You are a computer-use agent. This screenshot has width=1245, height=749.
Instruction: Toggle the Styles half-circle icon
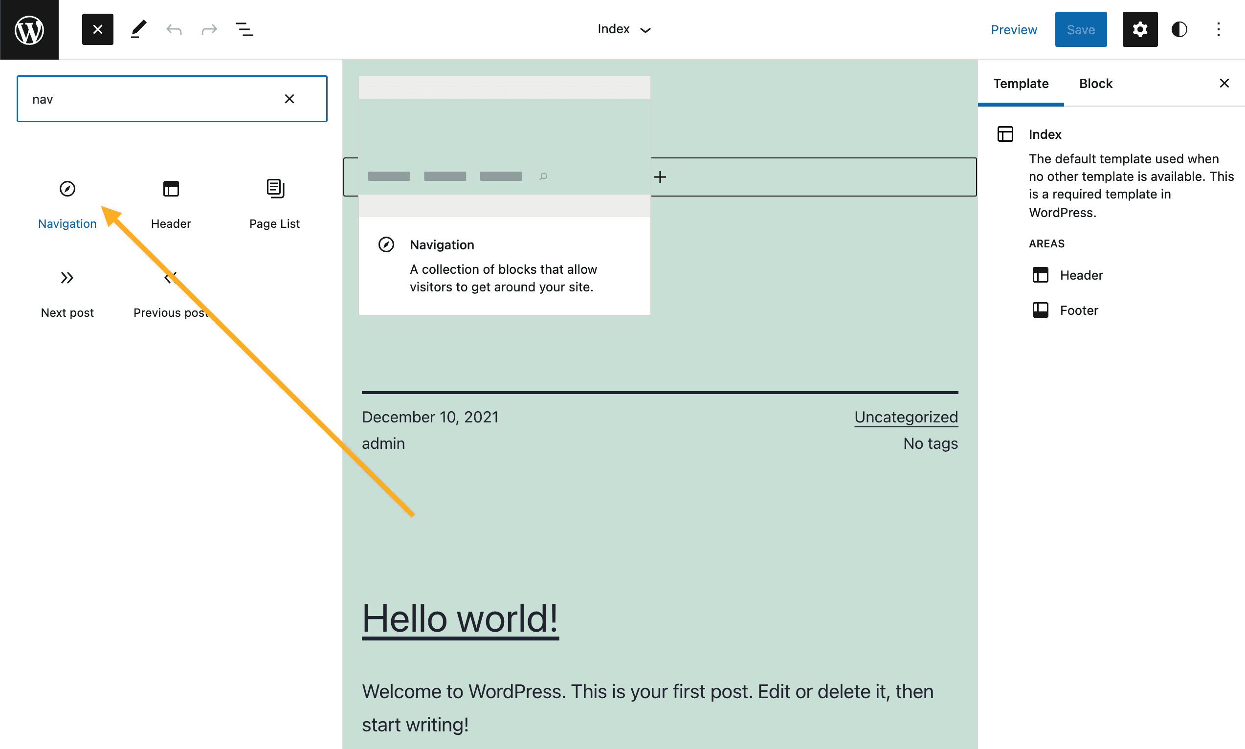pyautogui.click(x=1179, y=29)
